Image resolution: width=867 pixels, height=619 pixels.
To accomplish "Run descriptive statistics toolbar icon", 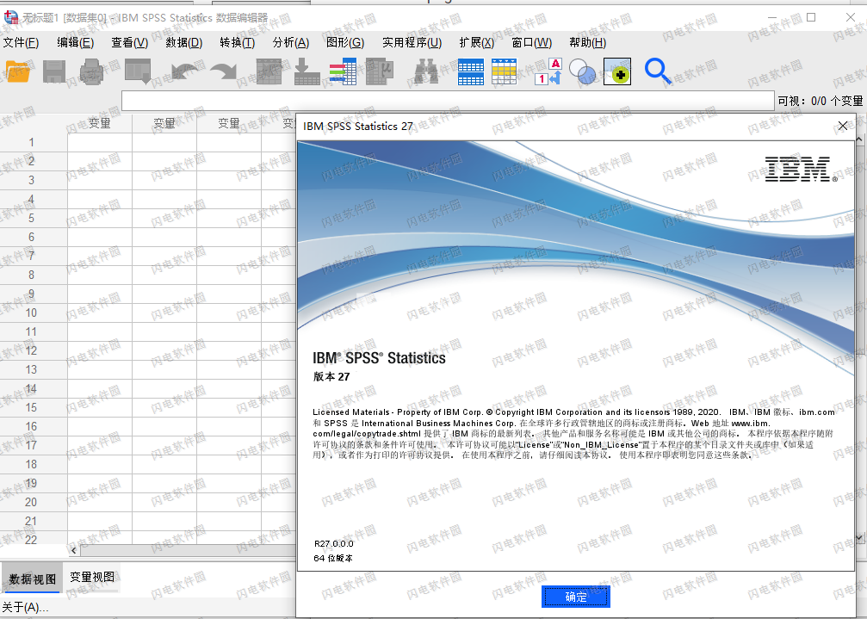I will (x=380, y=71).
